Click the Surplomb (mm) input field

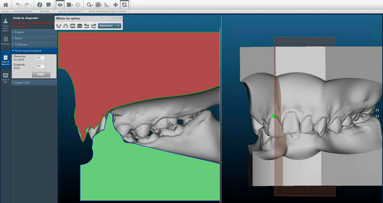40,66
